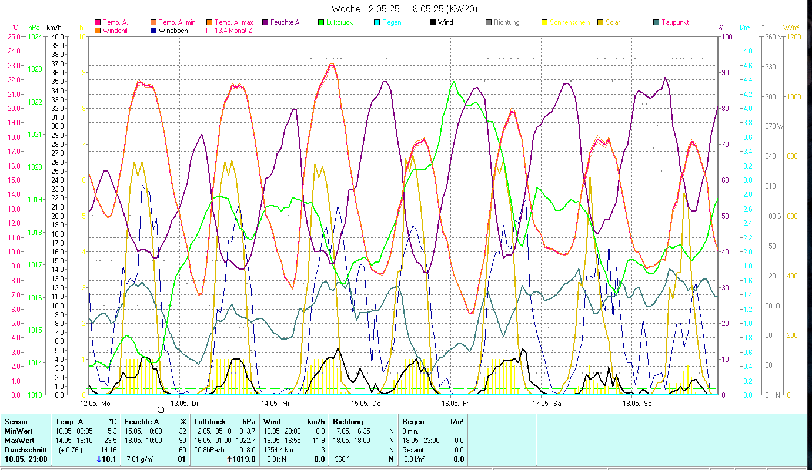Click the 18.05. So date on the axis
Screen dimensions: 812x470
(636, 404)
